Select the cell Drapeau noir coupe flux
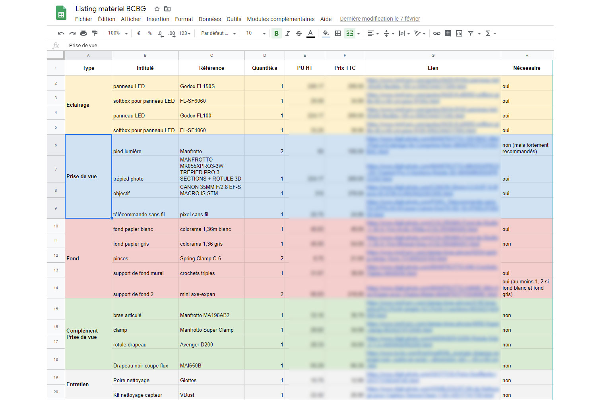The image size is (601, 400). [x=145, y=359]
